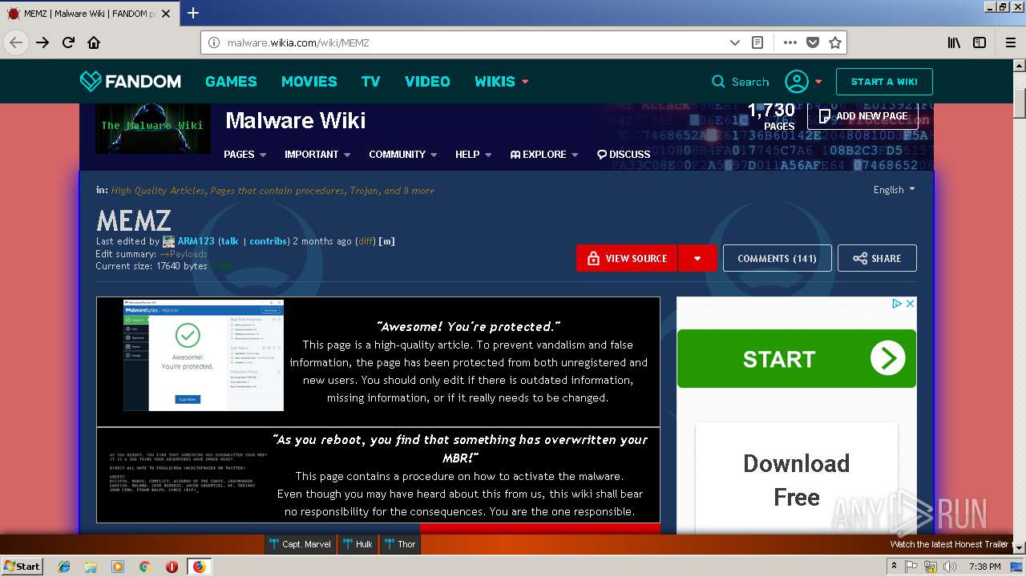Click the START A WIKI button

click(884, 81)
